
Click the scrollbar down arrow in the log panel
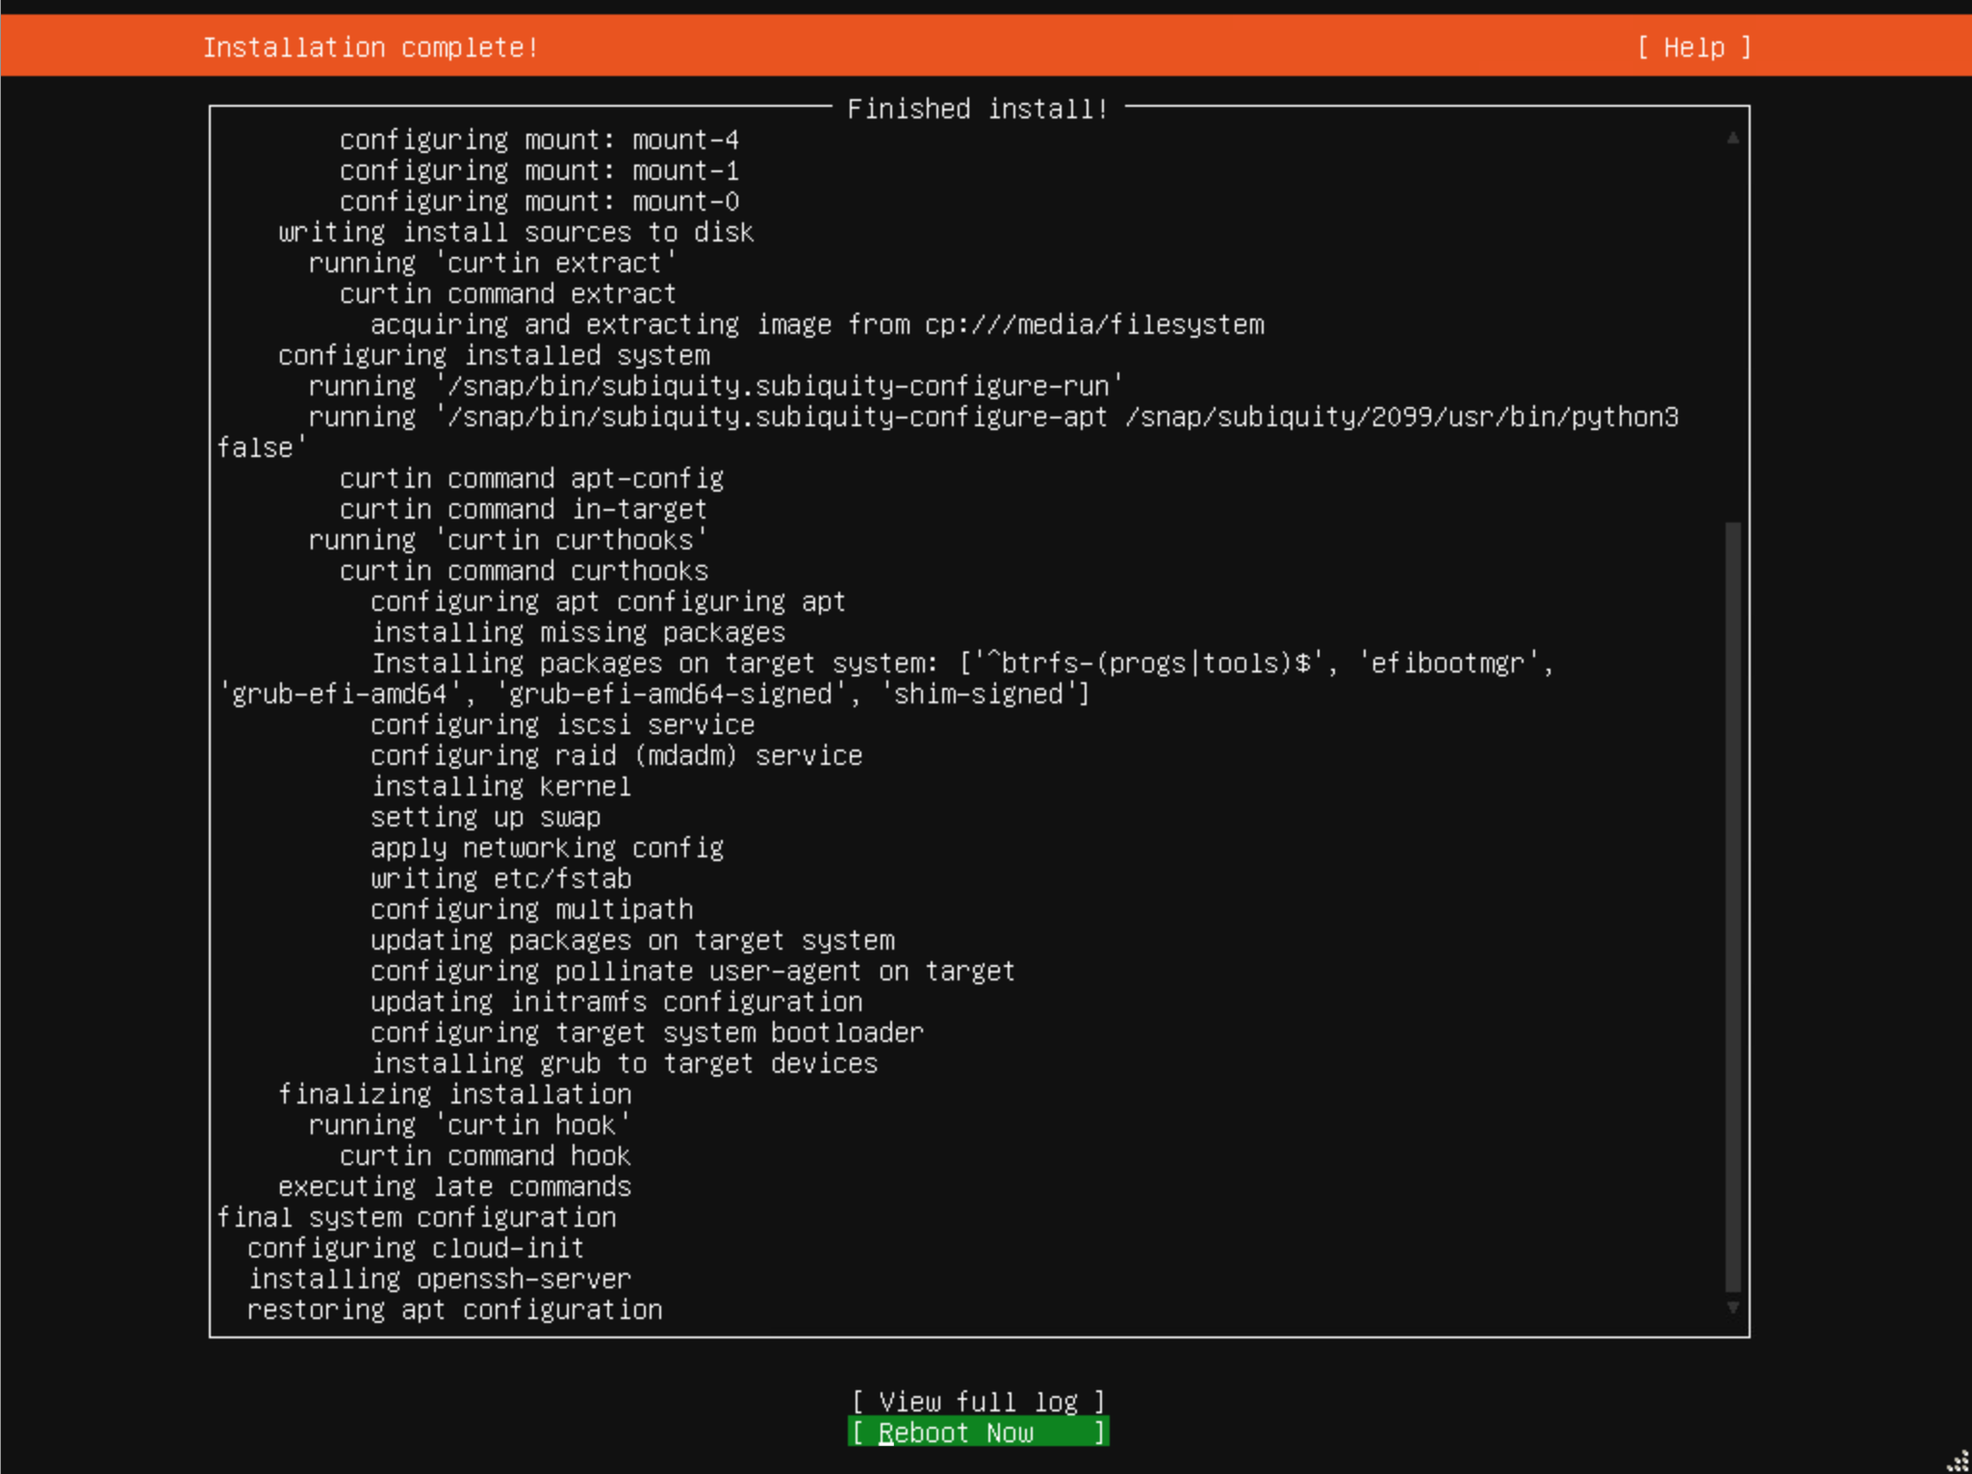(x=1731, y=1309)
